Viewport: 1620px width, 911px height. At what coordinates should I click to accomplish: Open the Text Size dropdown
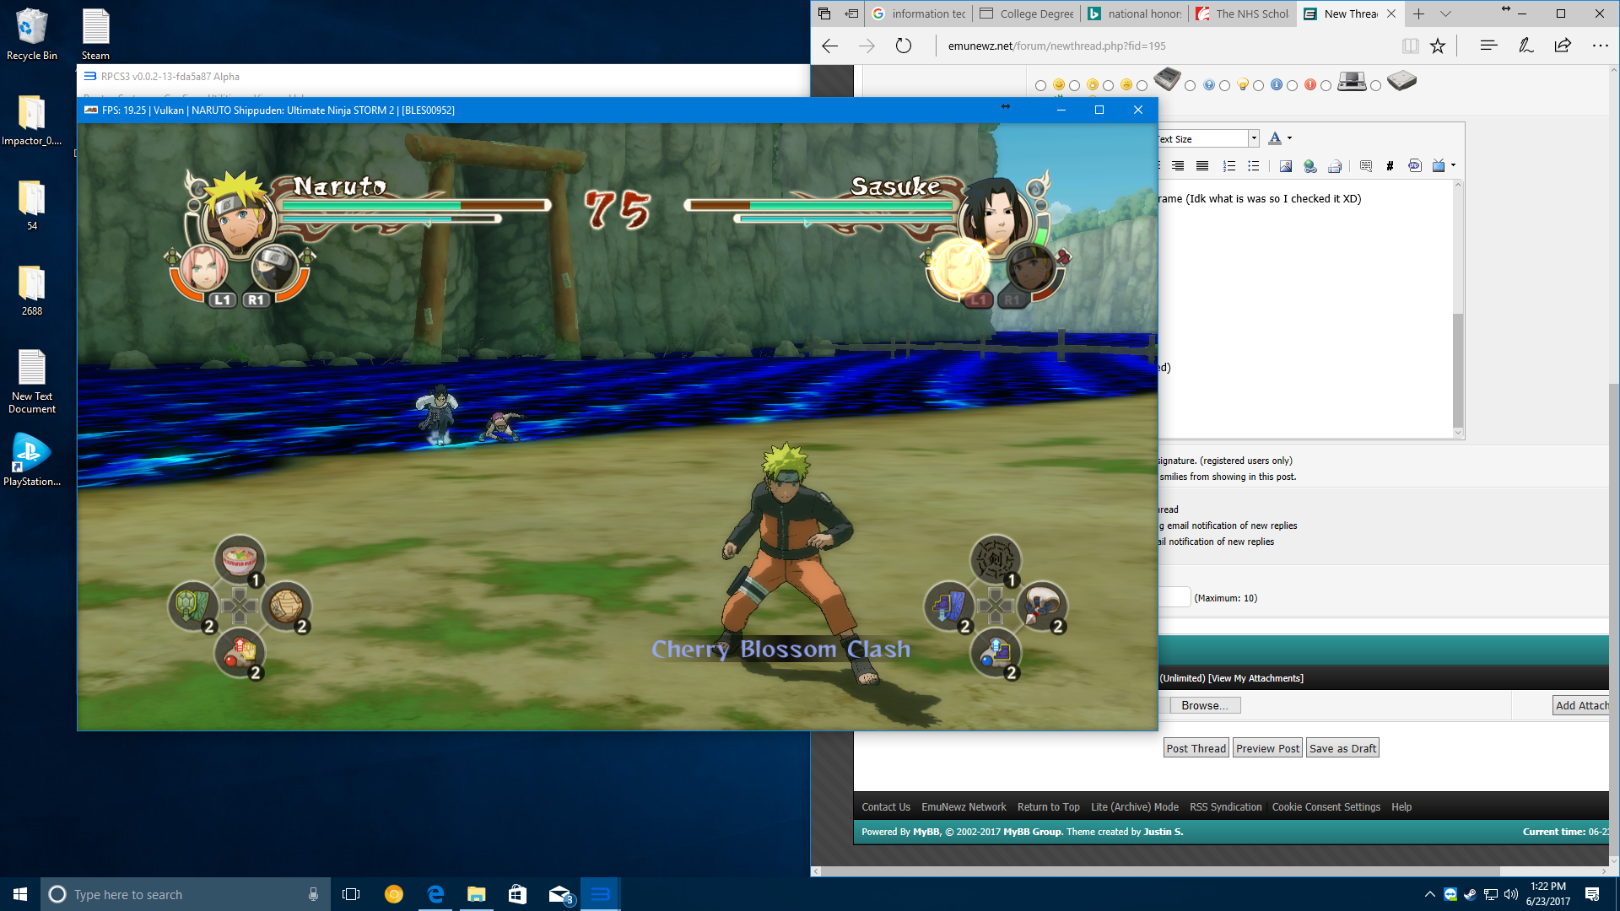(x=1254, y=138)
